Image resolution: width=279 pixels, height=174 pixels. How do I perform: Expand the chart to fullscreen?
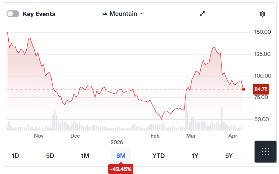(202, 14)
